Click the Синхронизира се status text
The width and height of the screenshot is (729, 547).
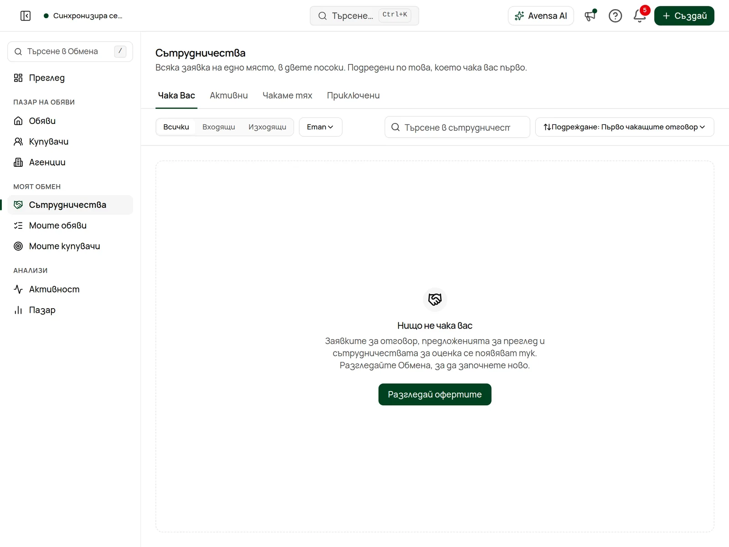pyautogui.click(x=87, y=16)
